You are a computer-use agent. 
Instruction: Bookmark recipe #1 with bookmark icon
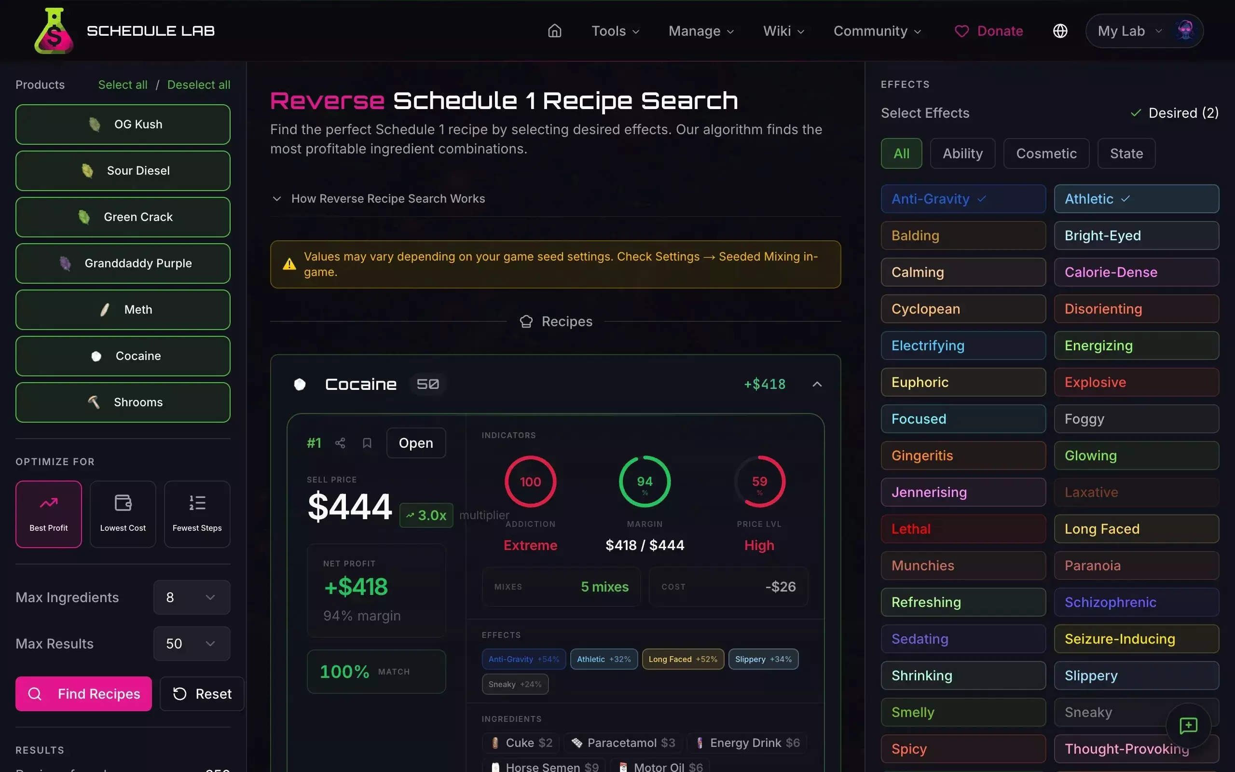coord(367,442)
